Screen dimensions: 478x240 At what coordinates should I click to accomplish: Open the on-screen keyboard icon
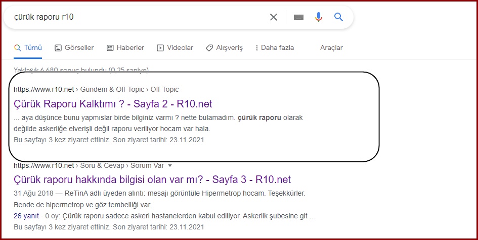tap(298, 17)
